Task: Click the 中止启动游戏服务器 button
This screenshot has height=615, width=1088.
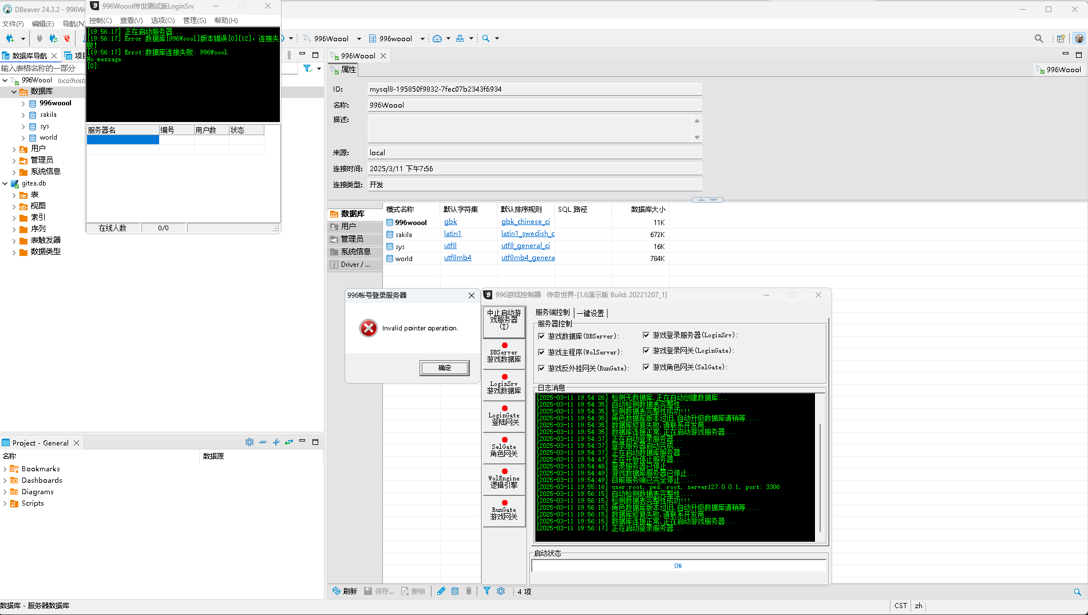Action: 504,321
